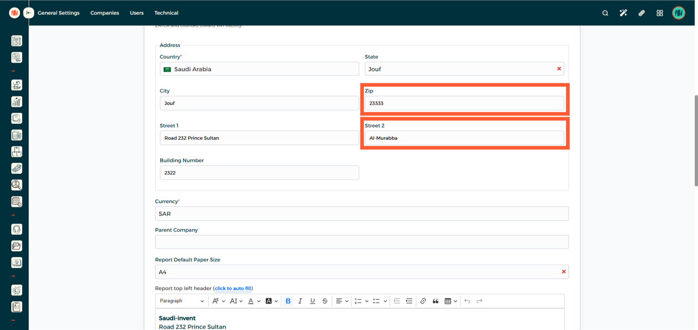Toggle underline formatting in header editor
Viewport: 698px width, 330px height.
tap(312, 301)
